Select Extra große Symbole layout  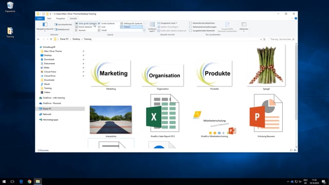[86, 24]
